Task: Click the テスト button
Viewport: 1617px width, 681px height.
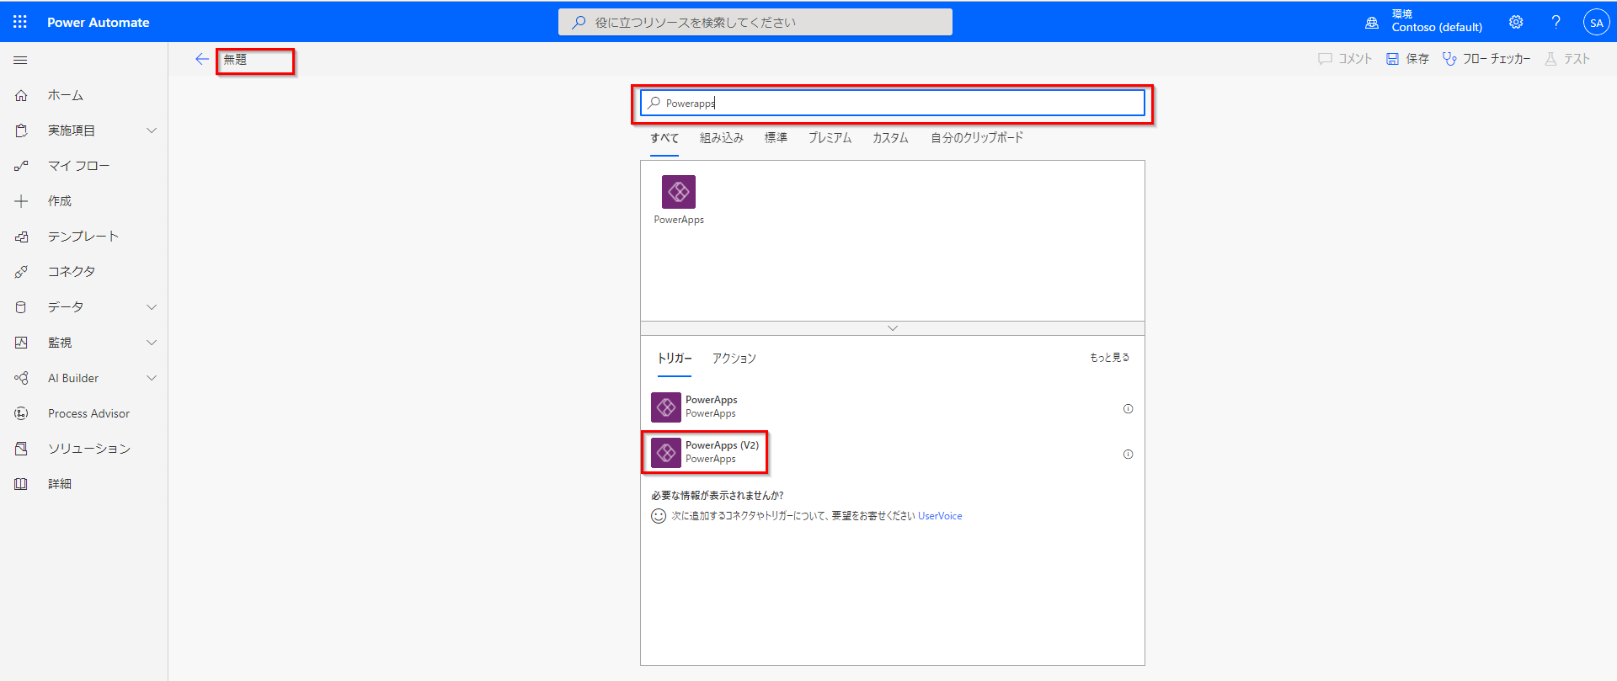Action: [1567, 59]
